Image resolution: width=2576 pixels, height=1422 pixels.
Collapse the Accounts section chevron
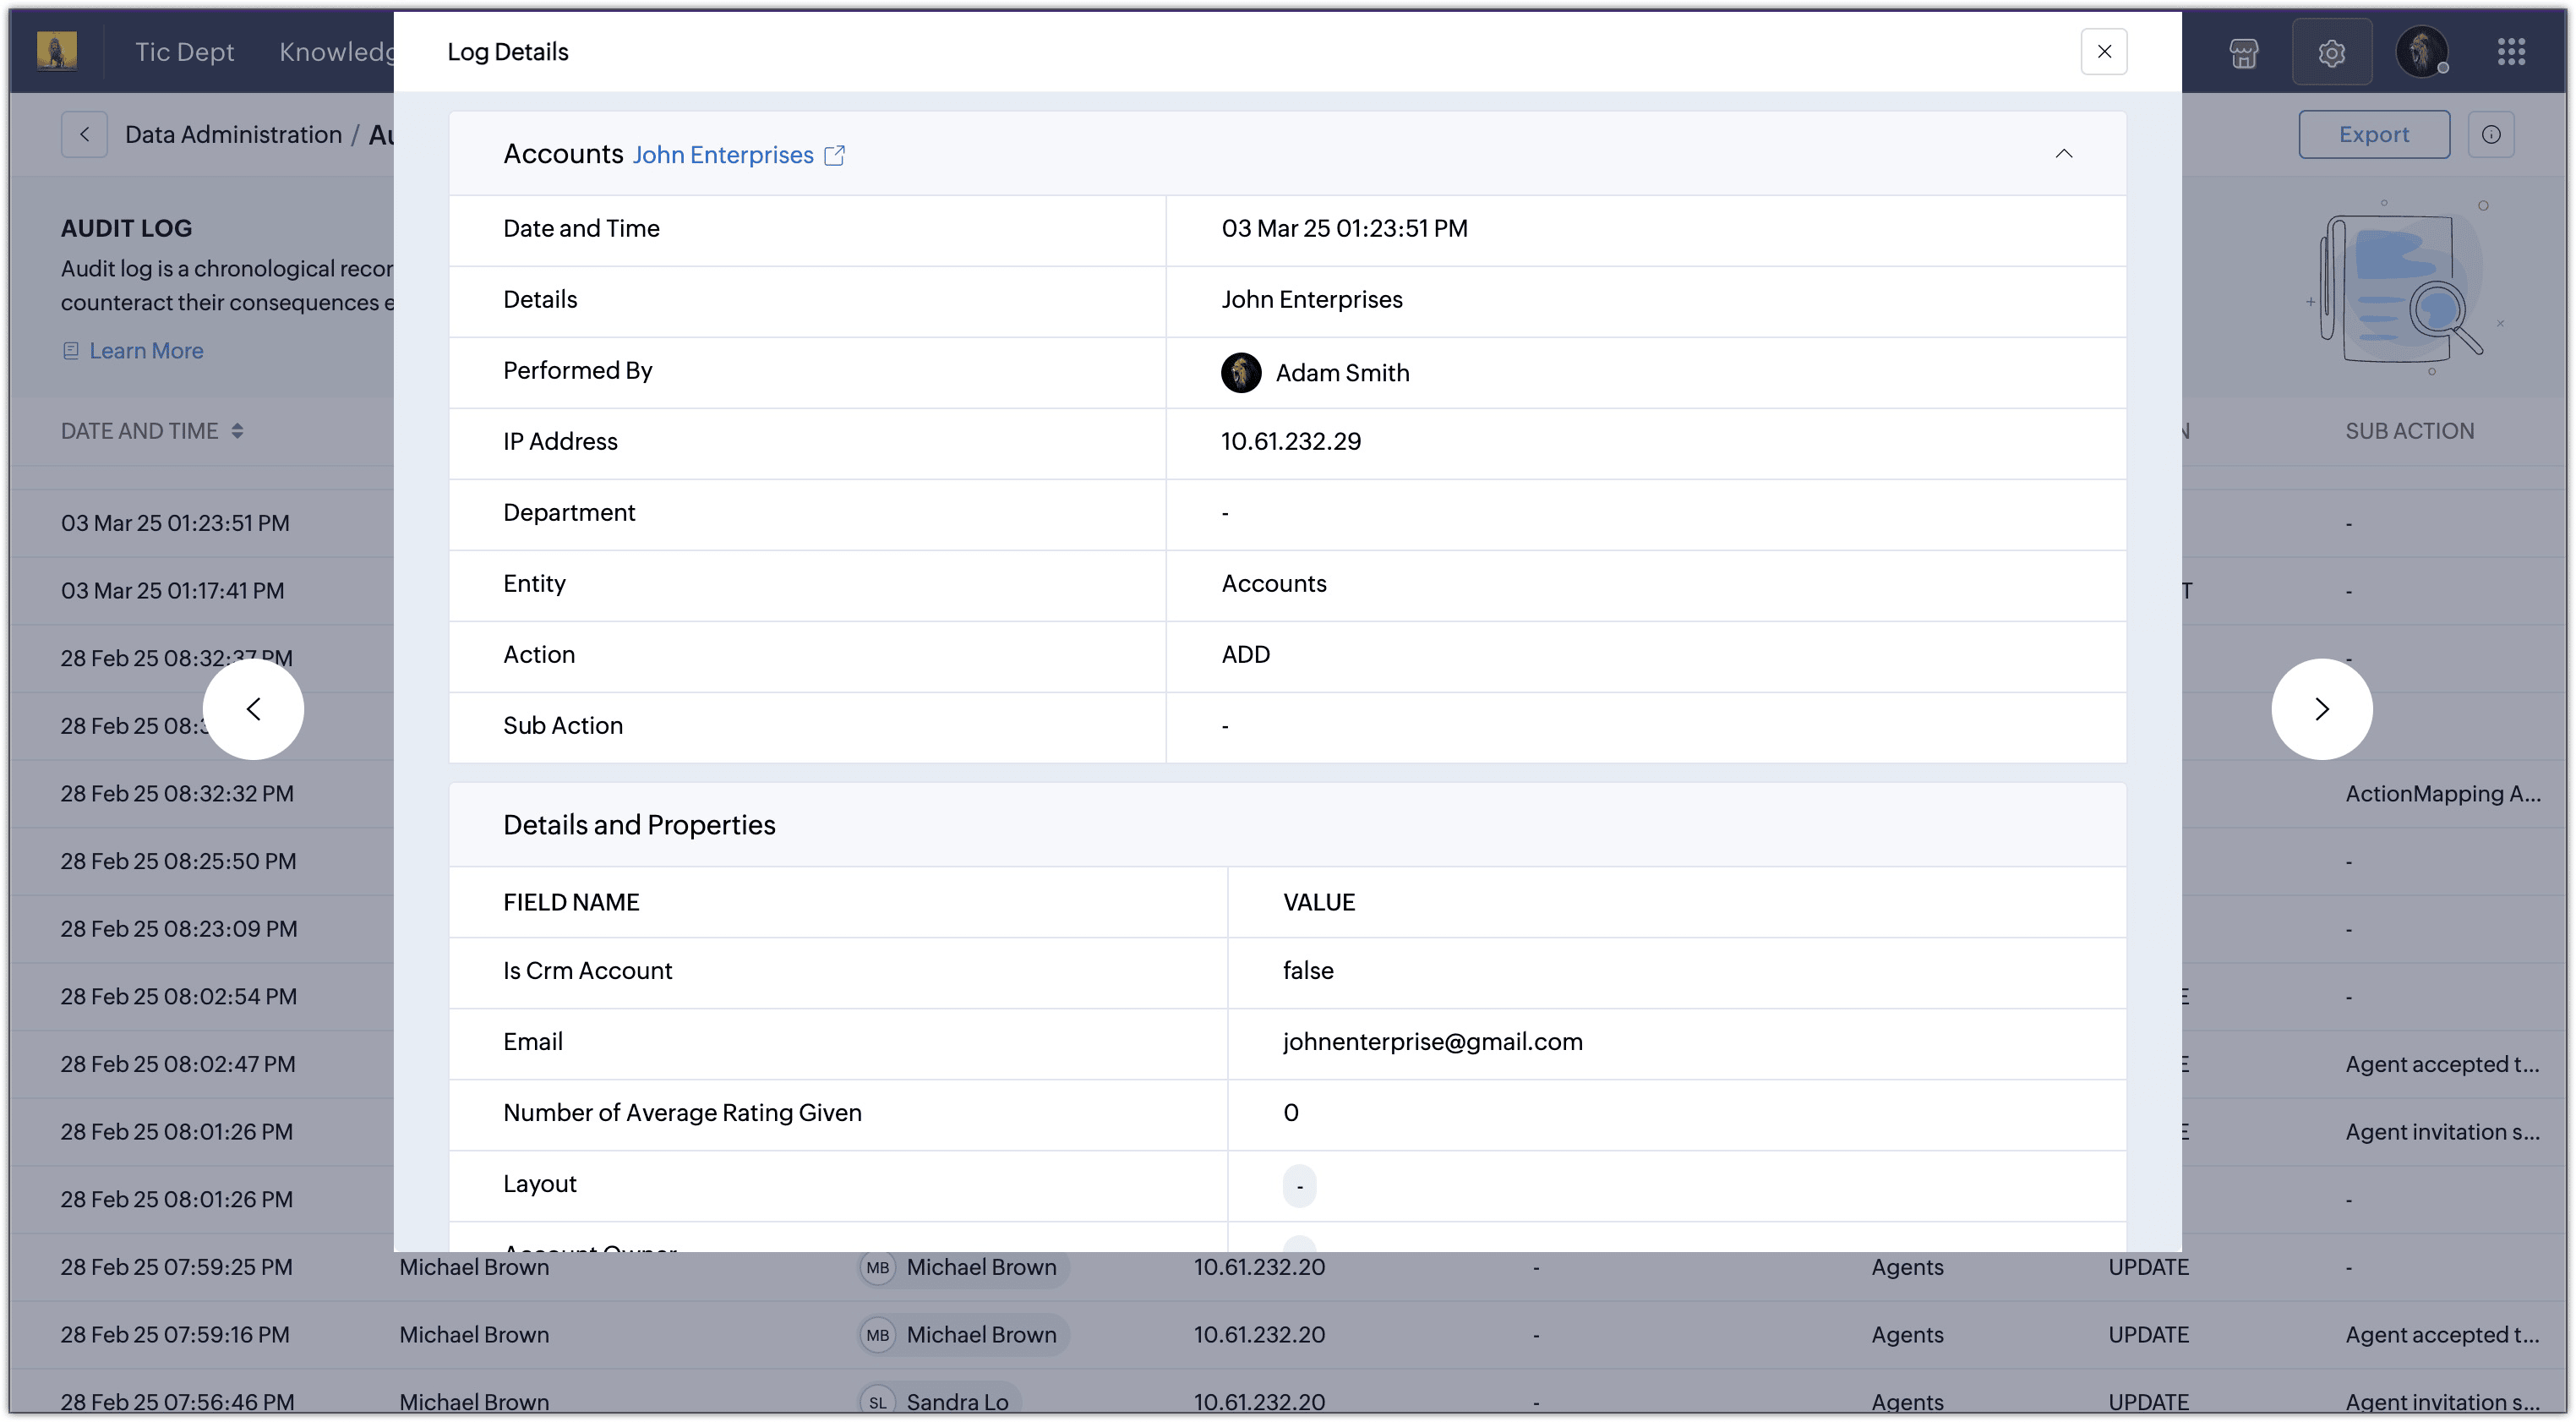point(2063,153)
